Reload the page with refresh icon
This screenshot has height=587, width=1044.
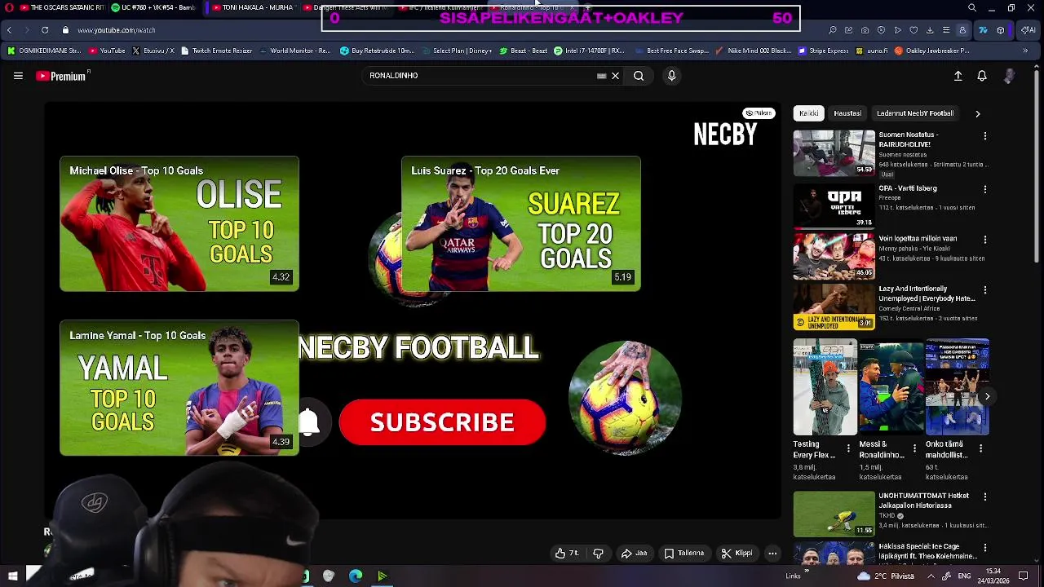point(44,30)
